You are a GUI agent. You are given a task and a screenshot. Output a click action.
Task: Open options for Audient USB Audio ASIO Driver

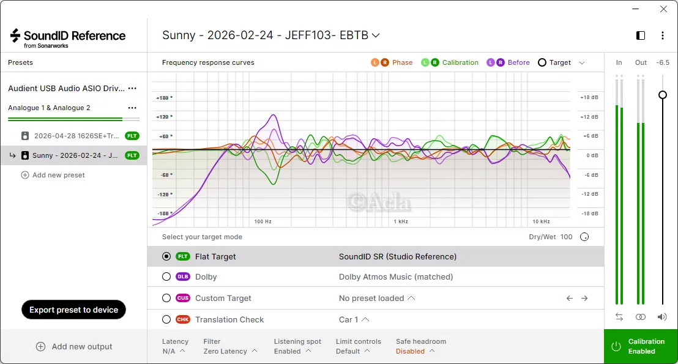tap(132, 88)
